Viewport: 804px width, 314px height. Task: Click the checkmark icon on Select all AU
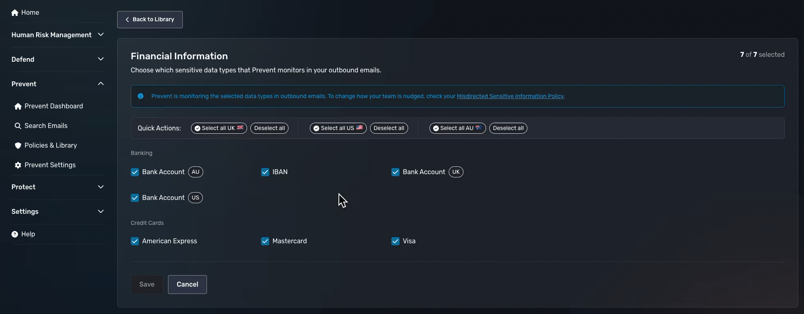[436, 128]
